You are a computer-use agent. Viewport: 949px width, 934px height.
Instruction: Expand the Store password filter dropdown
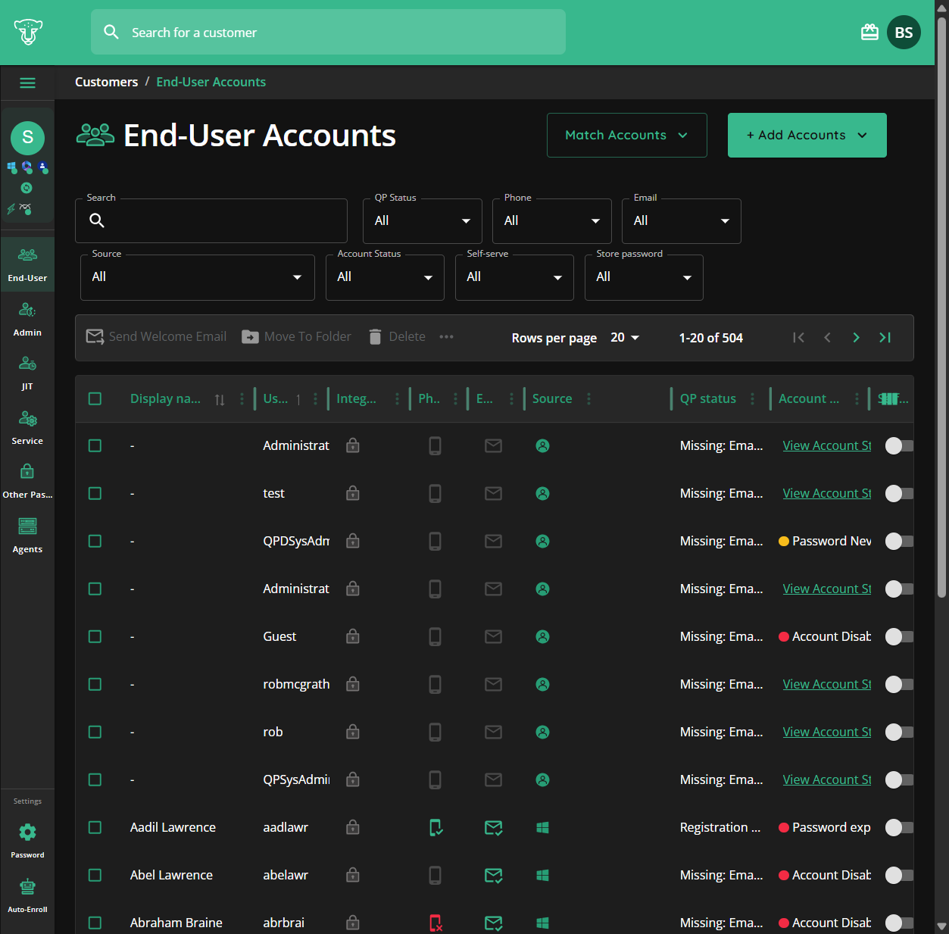(x=644, y=277)
